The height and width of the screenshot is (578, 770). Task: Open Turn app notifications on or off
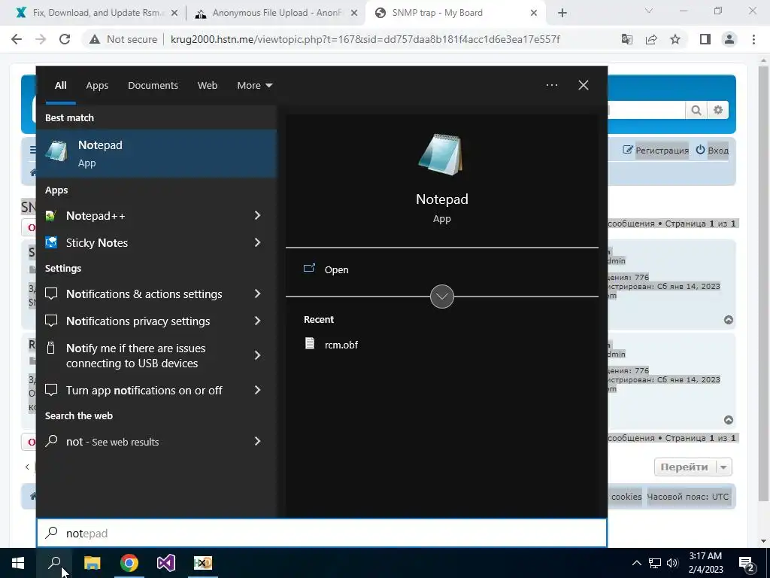click(x=144, y=391)
